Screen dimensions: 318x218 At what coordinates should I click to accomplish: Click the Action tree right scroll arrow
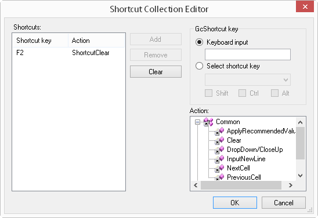point(291,185)
